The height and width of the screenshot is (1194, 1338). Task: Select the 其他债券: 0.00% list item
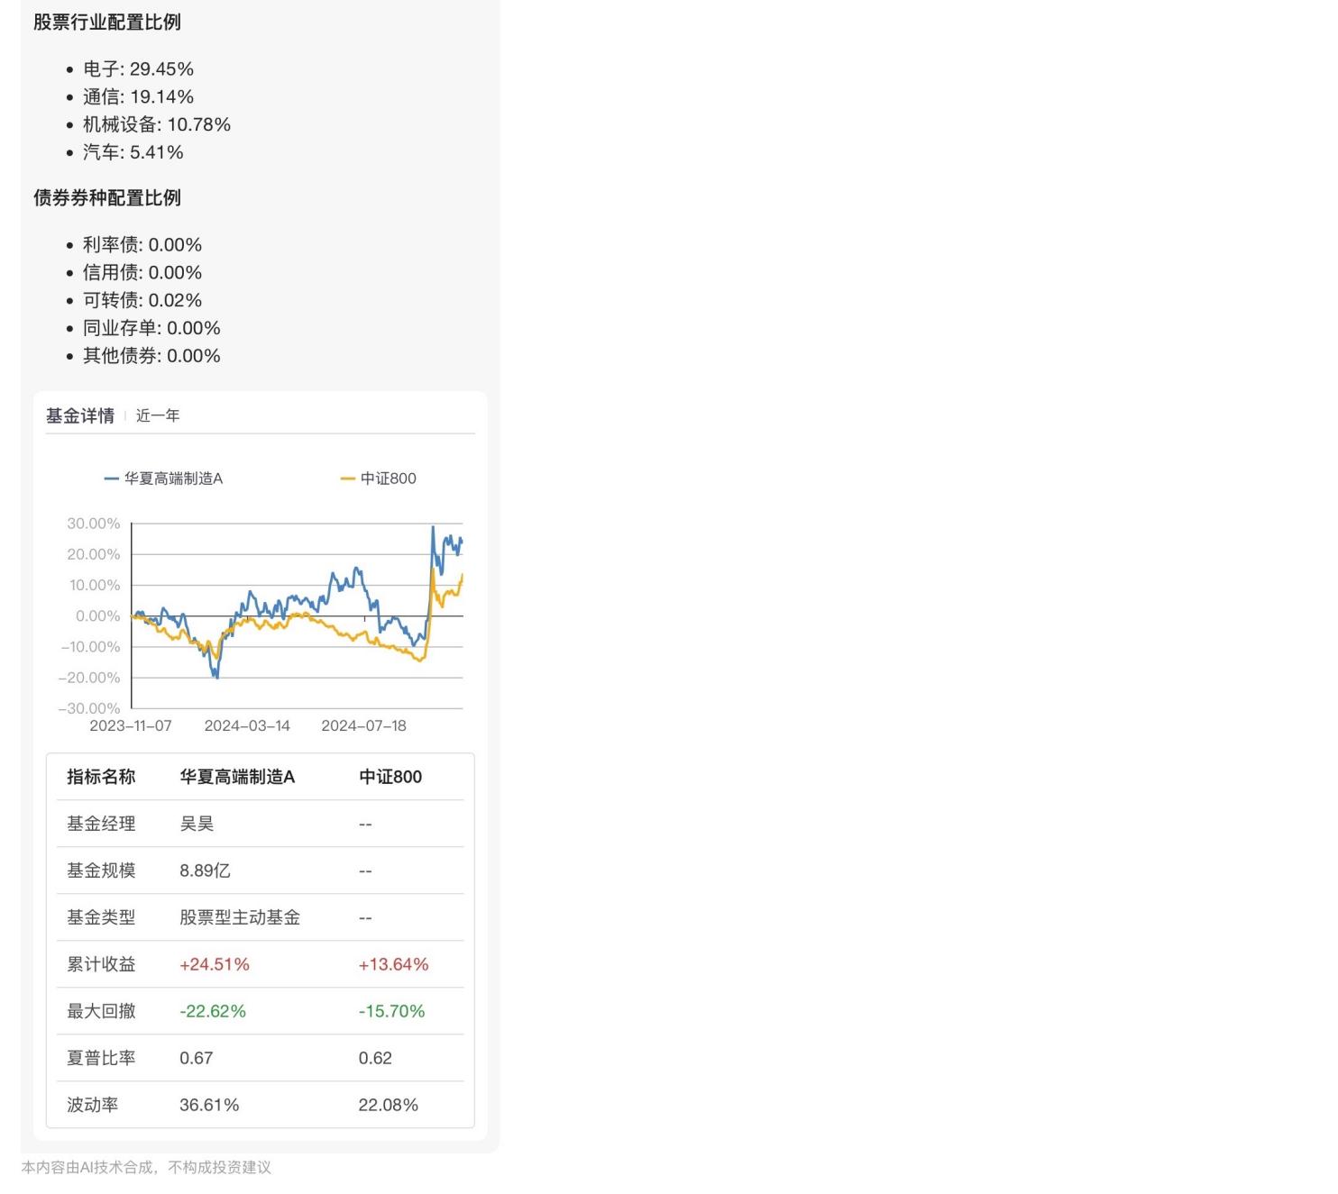click(151, 356)
